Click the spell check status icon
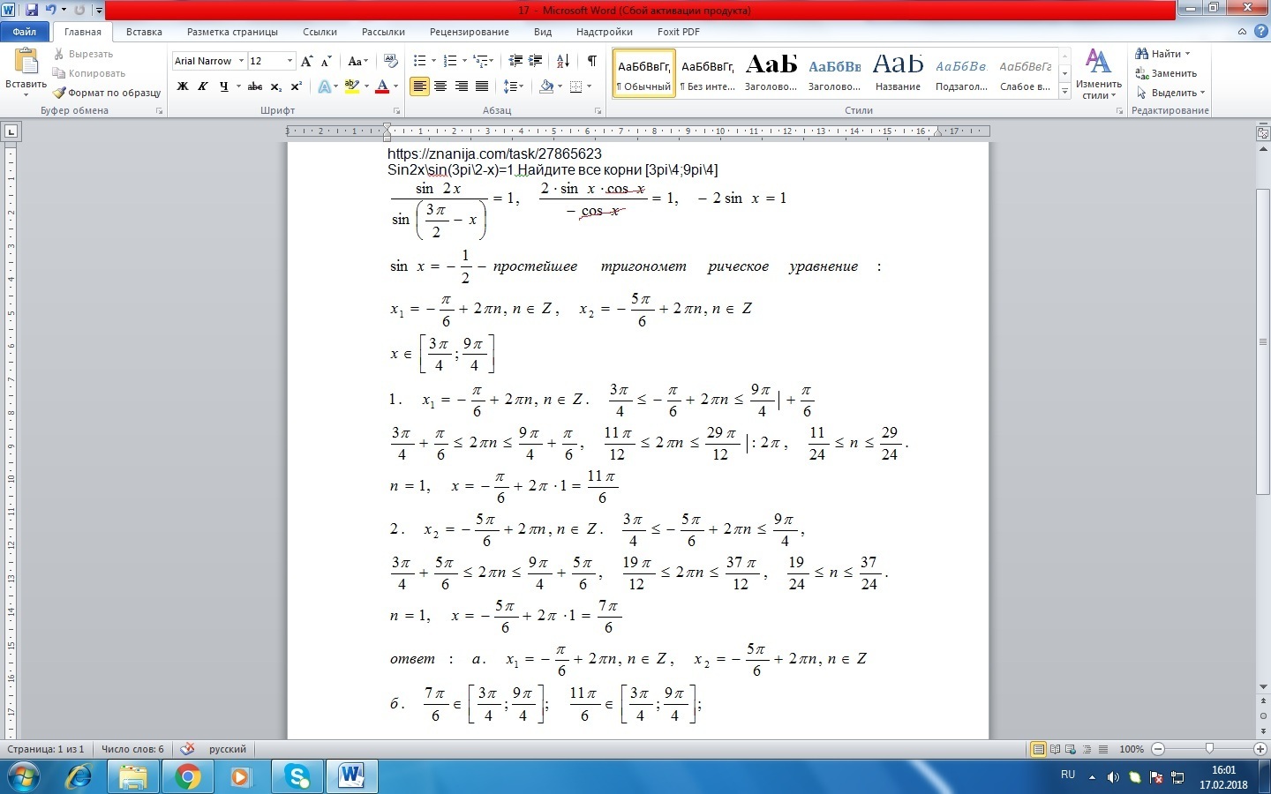The width and height of the screenshot is (1271, 794). 187,749
